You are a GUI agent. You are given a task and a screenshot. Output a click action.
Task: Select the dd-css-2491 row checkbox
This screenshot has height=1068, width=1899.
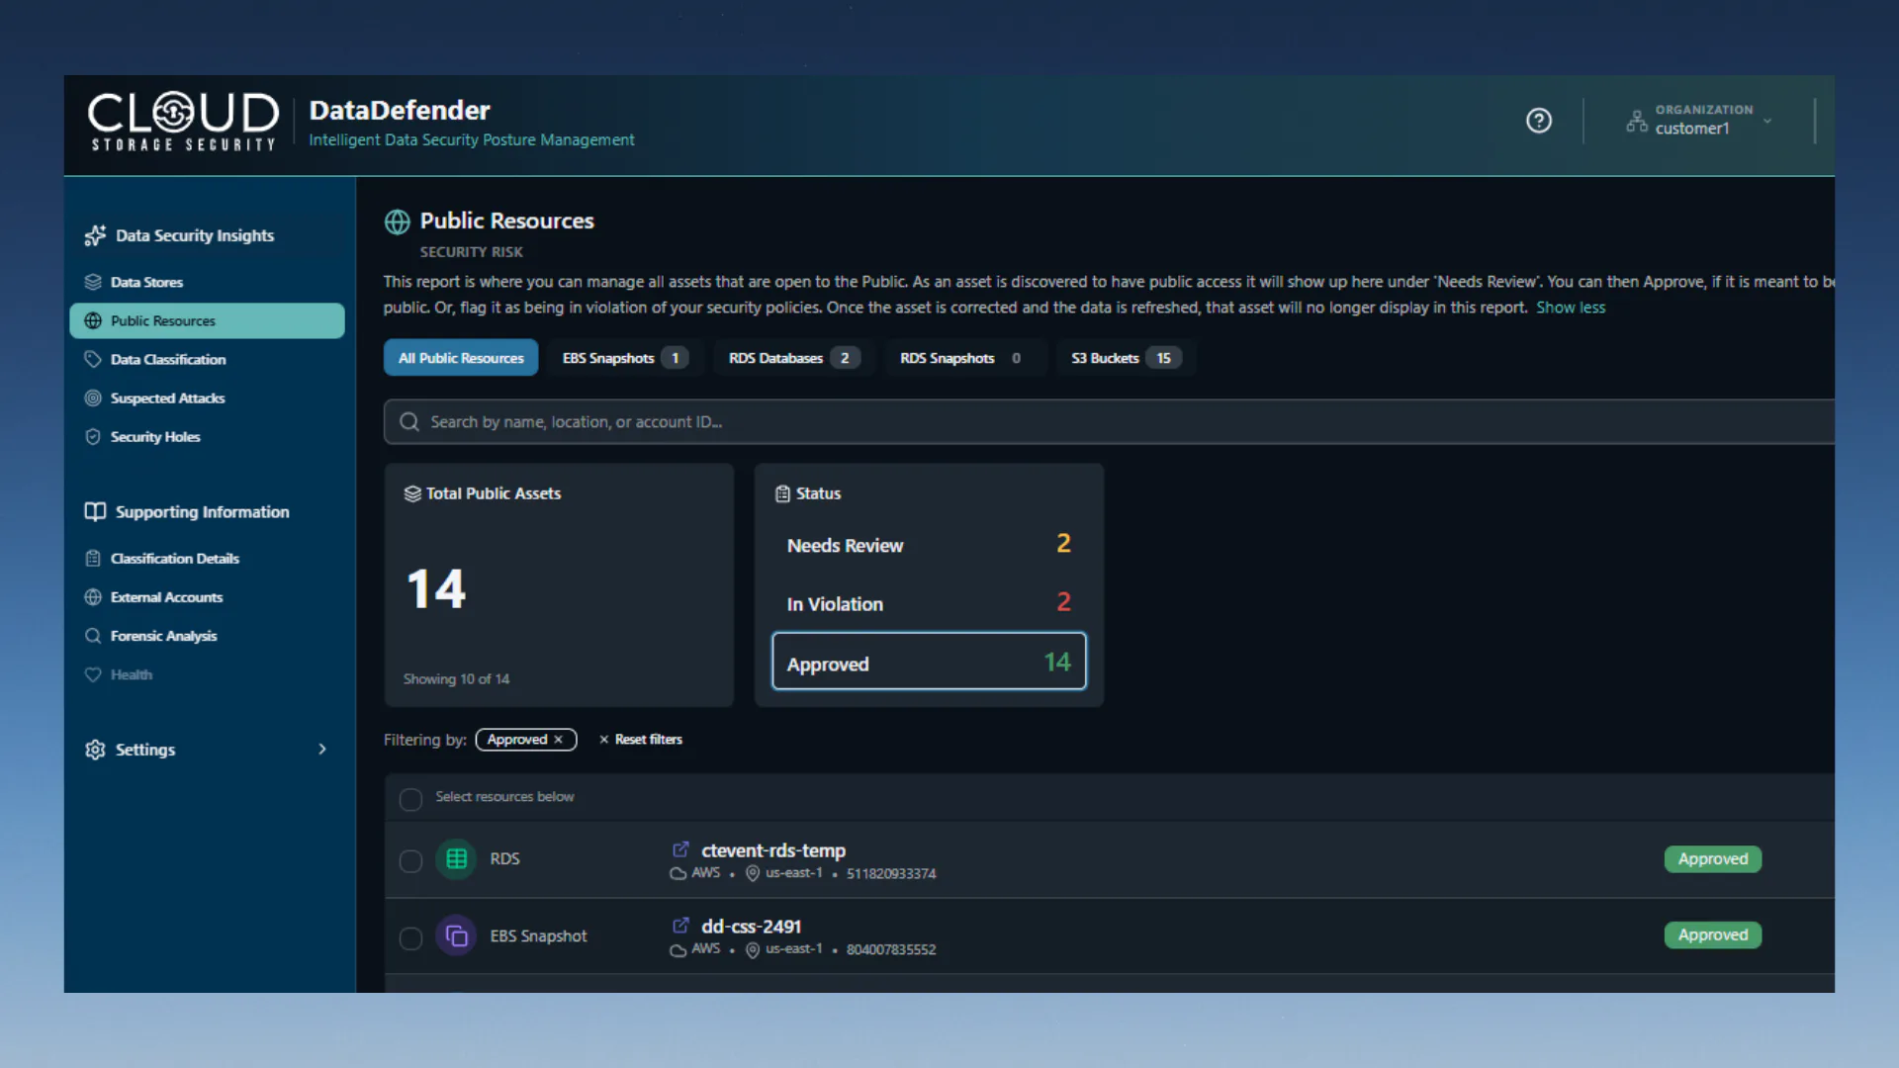[410, 937]
